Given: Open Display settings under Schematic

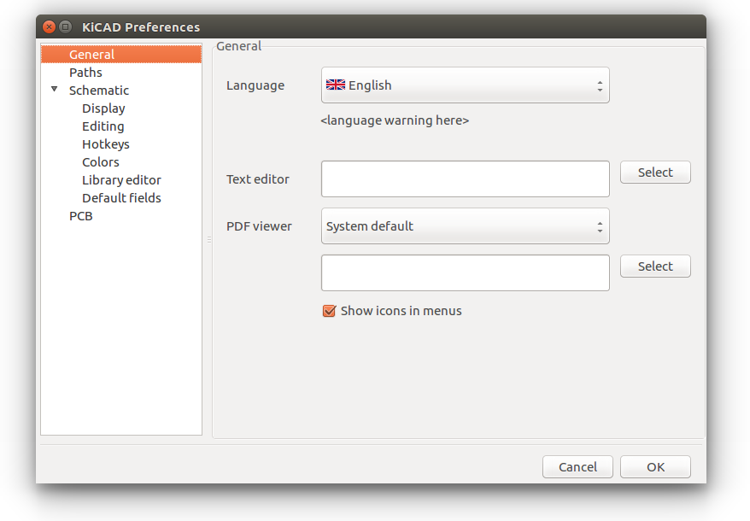Looking at the screenshot, I should click(103, 108).
